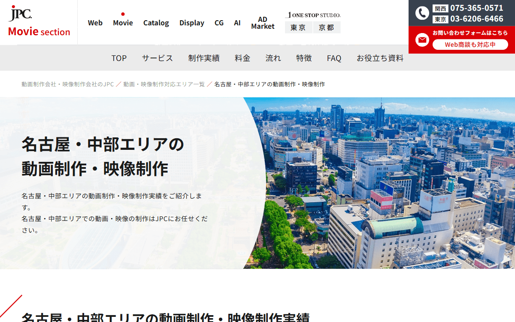Choose the 京都 studio button
Image resolution: width=515 pixels, height=322 pixels.
pos(327,27)
